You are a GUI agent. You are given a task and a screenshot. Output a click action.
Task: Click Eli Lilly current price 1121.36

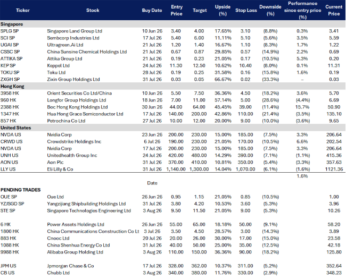[334, 169]
